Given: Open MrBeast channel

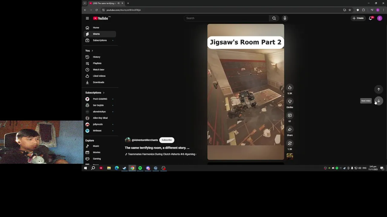Looking at the screenshot, I should point(99,131).
